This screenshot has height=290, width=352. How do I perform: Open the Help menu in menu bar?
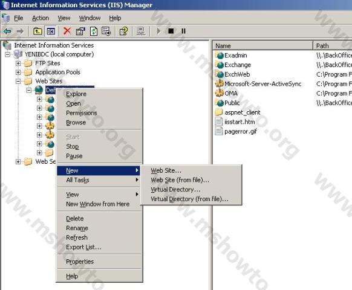115,18
